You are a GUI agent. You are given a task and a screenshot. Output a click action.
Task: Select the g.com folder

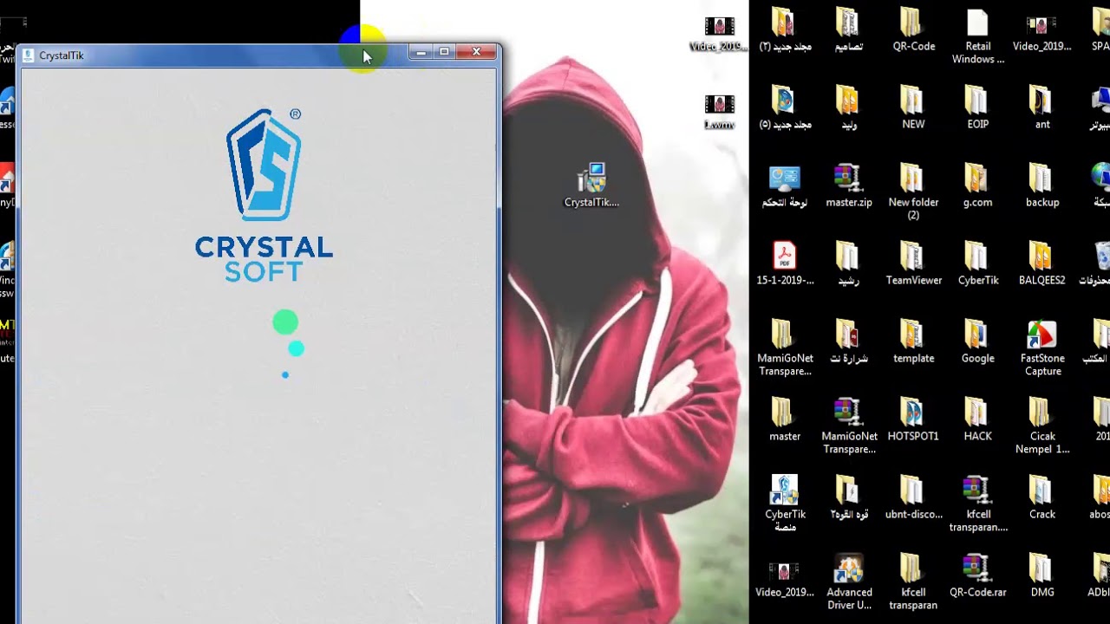pos(977,186)
